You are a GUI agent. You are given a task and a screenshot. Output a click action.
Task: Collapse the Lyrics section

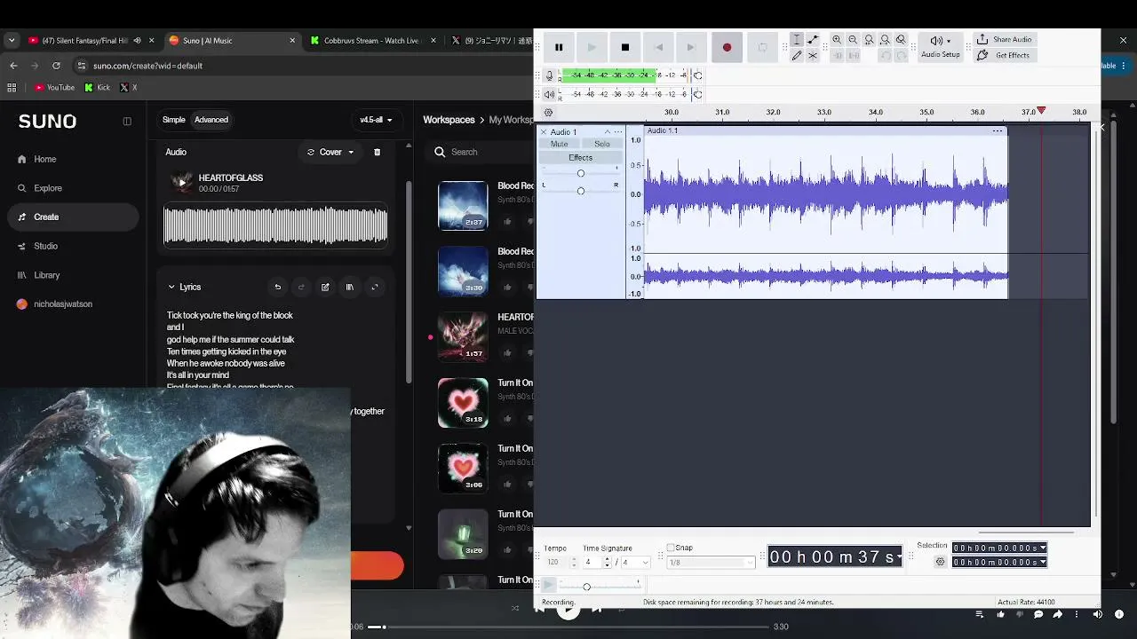[x=171, y=288]
